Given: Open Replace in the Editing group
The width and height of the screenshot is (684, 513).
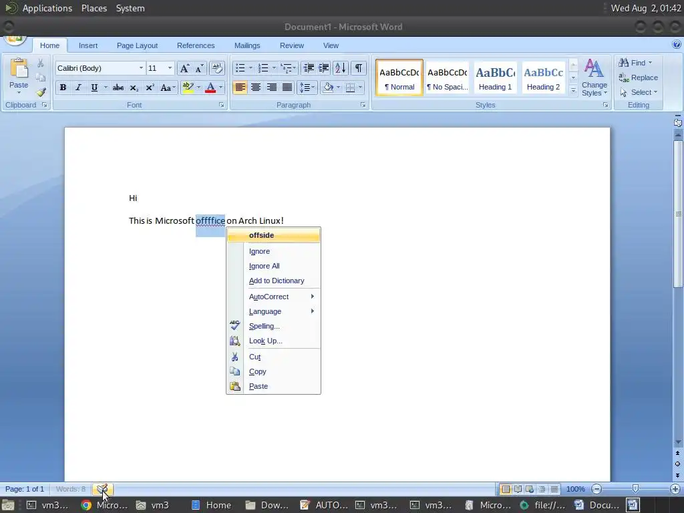Looking at the screenshot, I should click(x=638, y=77).
